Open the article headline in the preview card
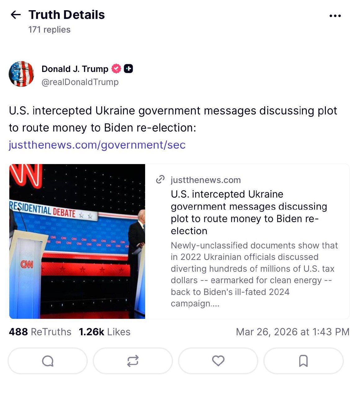 (x=249, y=212)
